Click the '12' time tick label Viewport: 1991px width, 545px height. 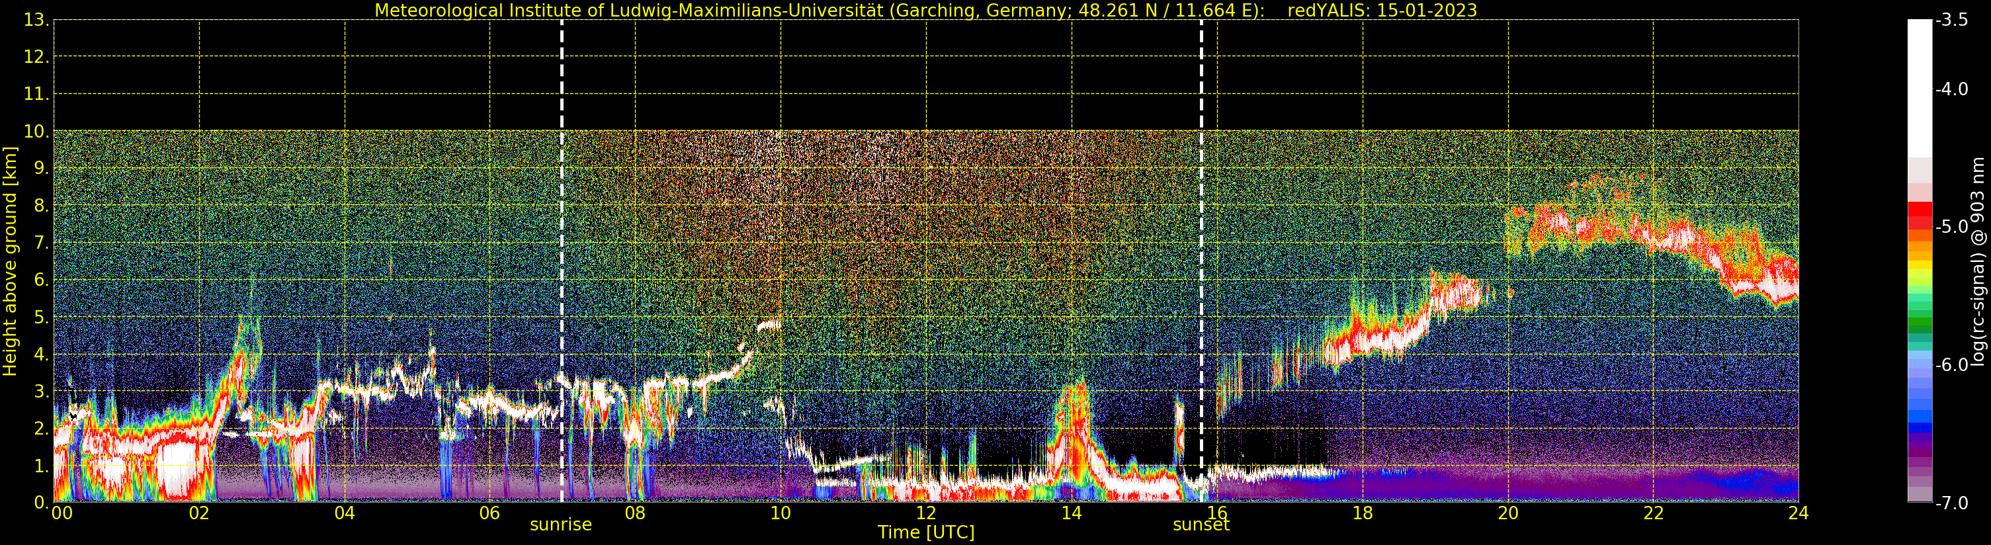pyautogui.click(x=926, y=513)
